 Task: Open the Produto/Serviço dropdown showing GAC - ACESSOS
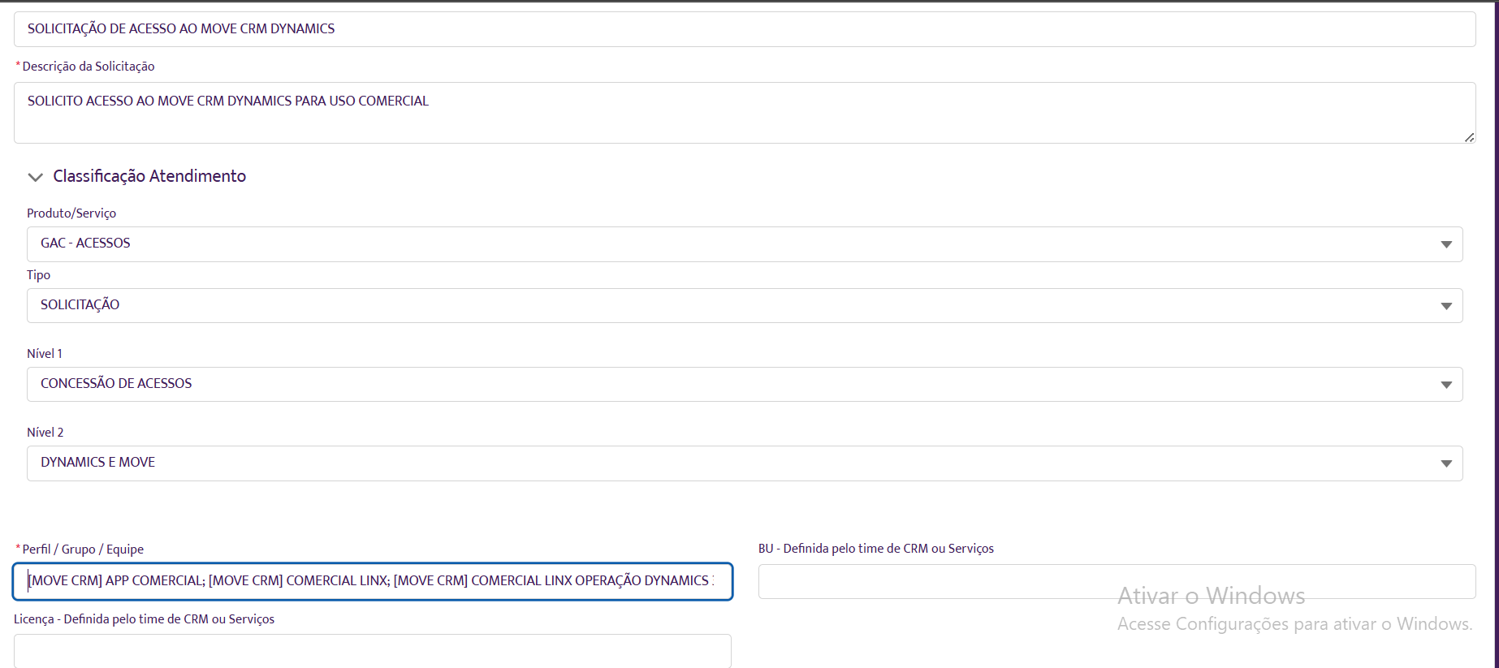pos(745,244)
